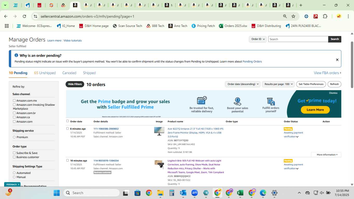Open Excel from the taskbar
354x199 pixels.
click(240, 193)
